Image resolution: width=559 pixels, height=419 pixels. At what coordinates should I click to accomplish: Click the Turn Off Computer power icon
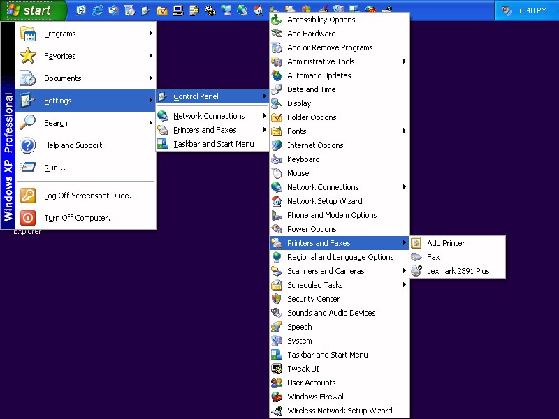28,218
